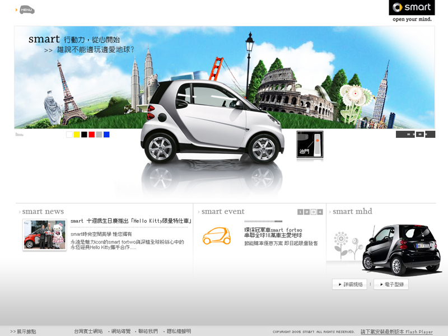Open the 環保冠軍車smart fortwo event headline
This screenshot has width=448, height=336.
click(273, 232)
